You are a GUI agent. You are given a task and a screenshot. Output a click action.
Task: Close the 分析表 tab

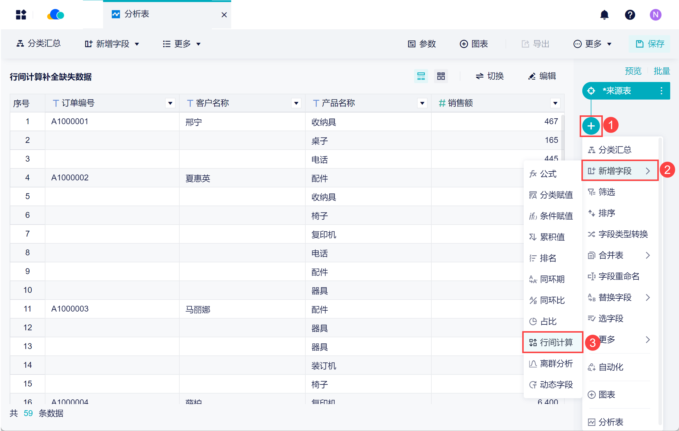click(224, 15)
